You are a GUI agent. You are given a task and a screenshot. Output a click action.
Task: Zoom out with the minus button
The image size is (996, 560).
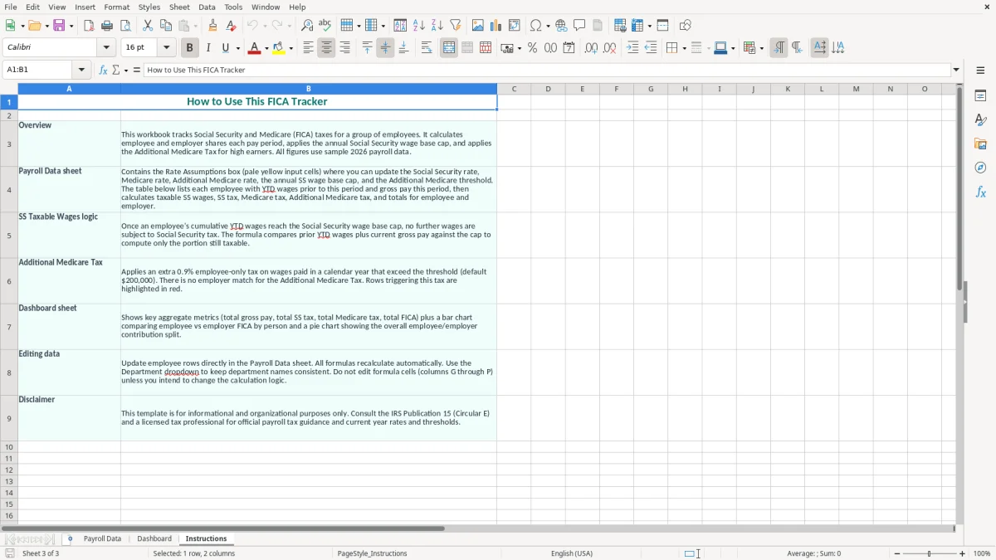coord(897,553)
